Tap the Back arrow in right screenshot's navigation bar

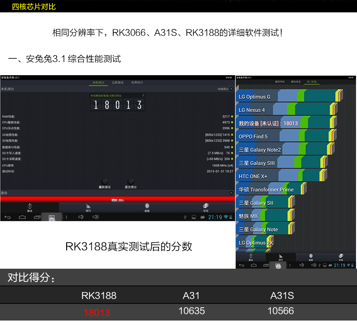tap(242, 265)
